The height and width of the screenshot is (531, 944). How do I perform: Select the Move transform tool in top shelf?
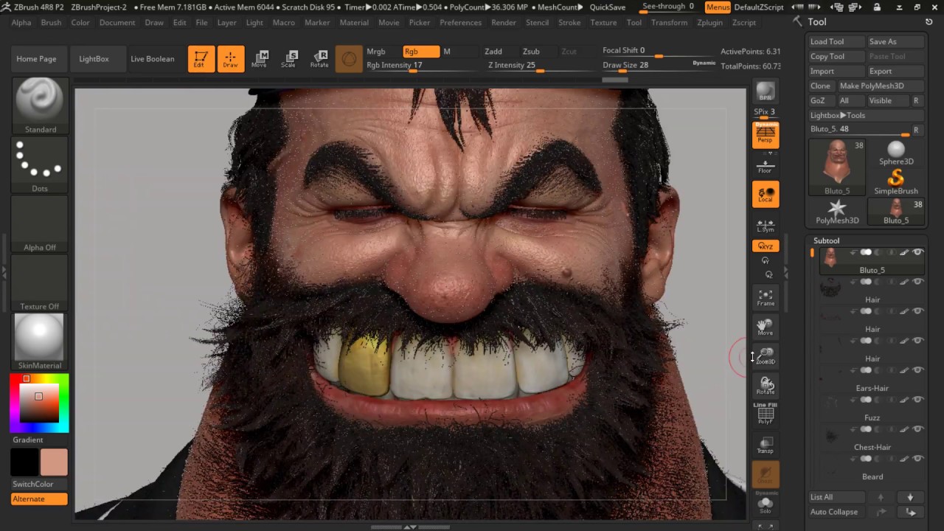click(x=259, y=59)
